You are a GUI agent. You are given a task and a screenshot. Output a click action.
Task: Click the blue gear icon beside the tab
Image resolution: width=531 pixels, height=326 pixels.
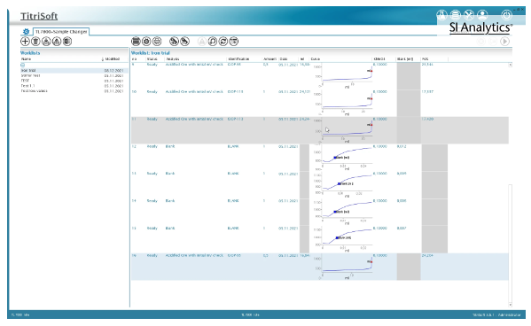click(x=26, y=32)
